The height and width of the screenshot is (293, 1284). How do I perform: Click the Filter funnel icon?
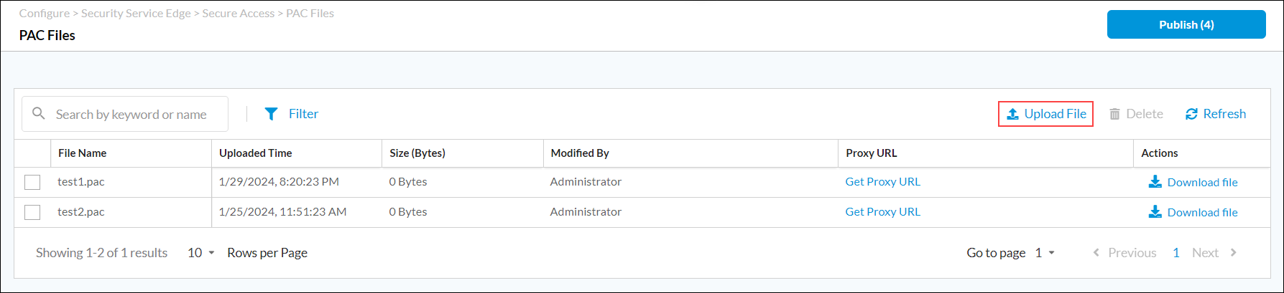[x=271, y=114]
